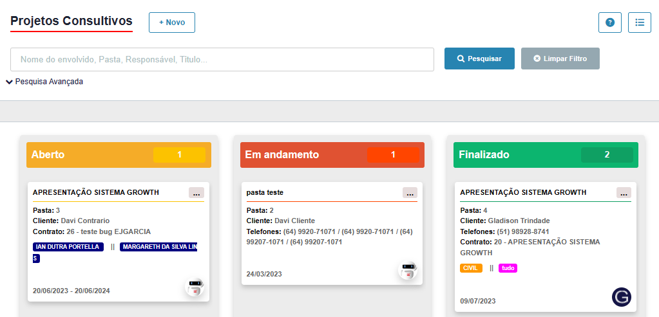The image size is (659, 317).
Task: Click the Pesquisar button
Action: (479, 59)
